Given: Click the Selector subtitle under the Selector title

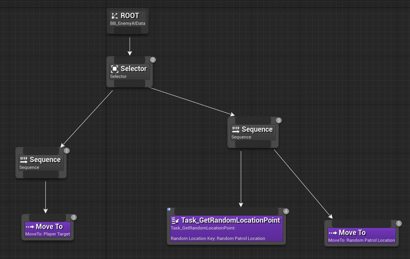Looking at the screenshot, I should point(118,76).
